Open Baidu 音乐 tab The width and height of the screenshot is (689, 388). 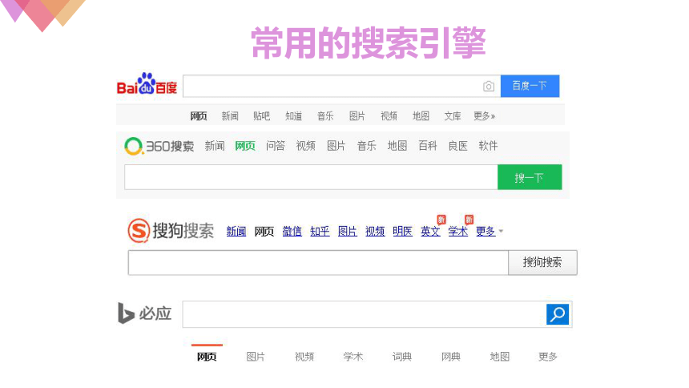click(x=325, y=116)
